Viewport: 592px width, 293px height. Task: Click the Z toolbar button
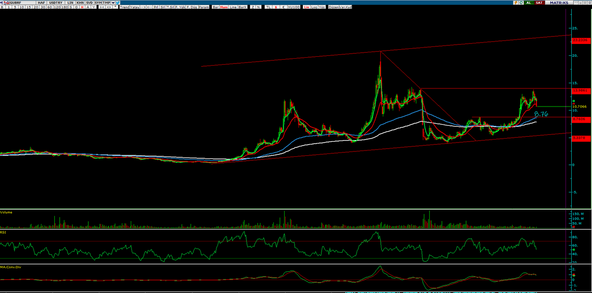tap(253, 7)
